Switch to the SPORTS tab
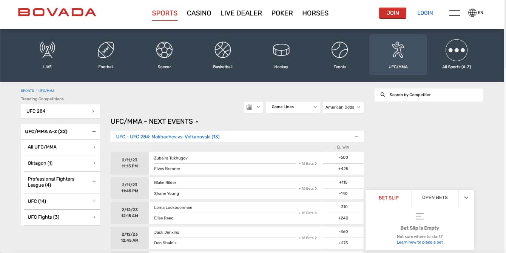 pos(165,13)
